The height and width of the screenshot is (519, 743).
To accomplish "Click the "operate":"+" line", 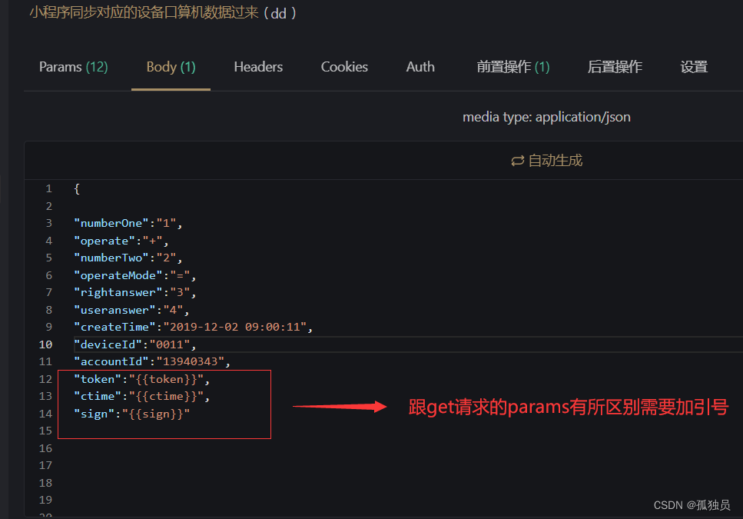I will point(121,241).
